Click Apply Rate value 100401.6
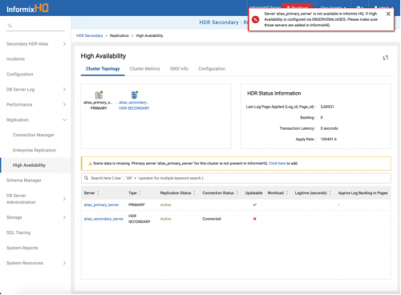The image size is (401, 295). click(x=329, y=139)
